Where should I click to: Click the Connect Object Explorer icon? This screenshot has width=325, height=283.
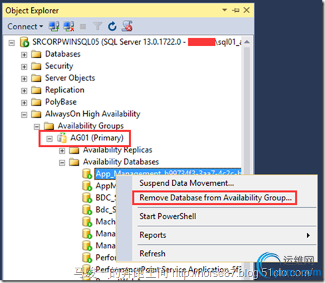point(54,27)
